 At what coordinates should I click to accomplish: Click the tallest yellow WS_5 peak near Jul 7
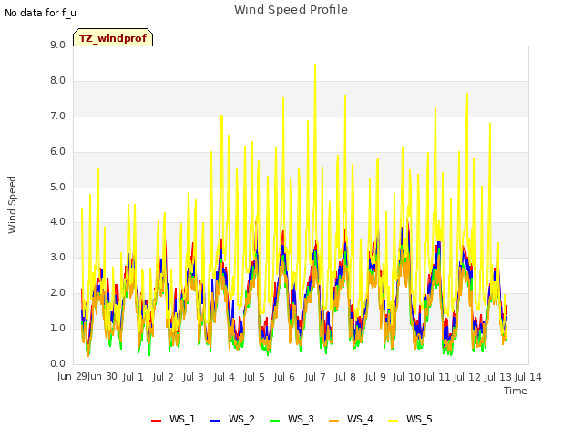pos(315,66)
